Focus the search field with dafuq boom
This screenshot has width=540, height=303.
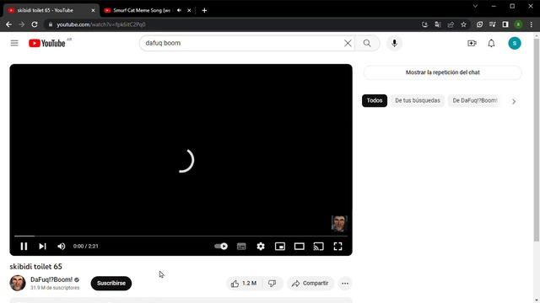point(243,43)
